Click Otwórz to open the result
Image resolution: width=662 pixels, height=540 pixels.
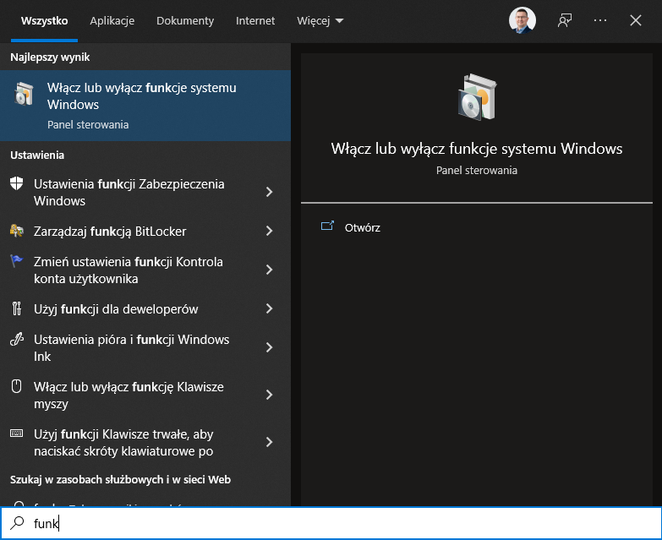pos(362,228)
